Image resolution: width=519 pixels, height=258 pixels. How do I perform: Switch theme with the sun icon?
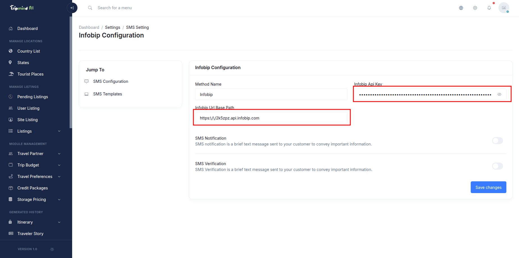pyautogui.click(x=52, y=249)
